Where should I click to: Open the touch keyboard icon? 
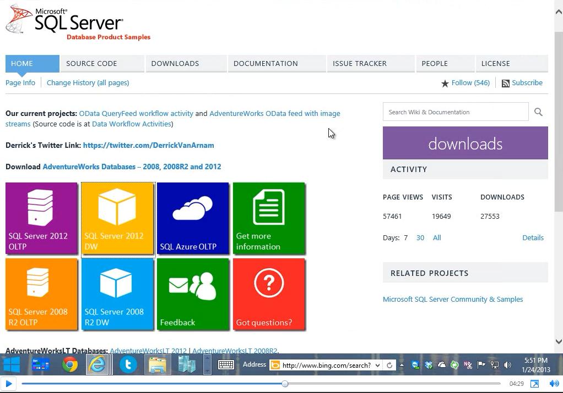point(226,365)
